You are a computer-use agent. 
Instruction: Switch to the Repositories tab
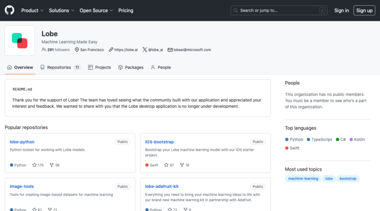(60, 67)
